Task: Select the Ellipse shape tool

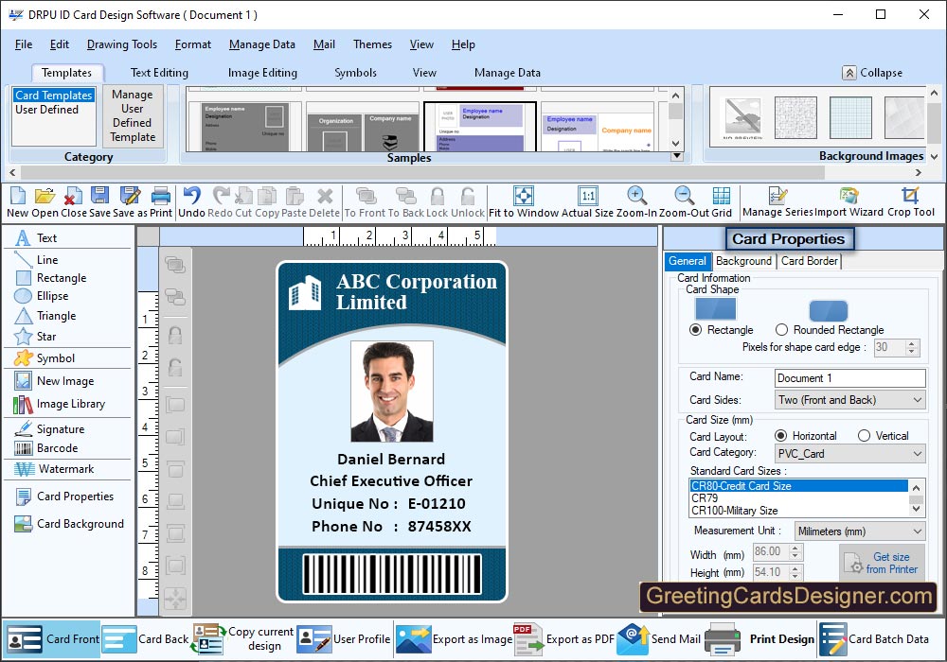Action: [42, 296]
